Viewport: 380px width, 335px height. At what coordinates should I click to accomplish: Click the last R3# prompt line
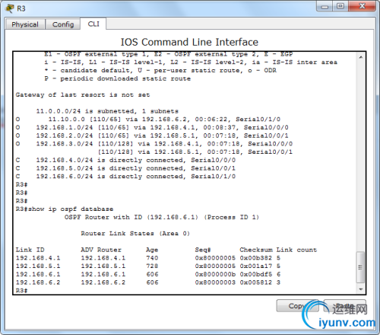click(x=22, y=290)
